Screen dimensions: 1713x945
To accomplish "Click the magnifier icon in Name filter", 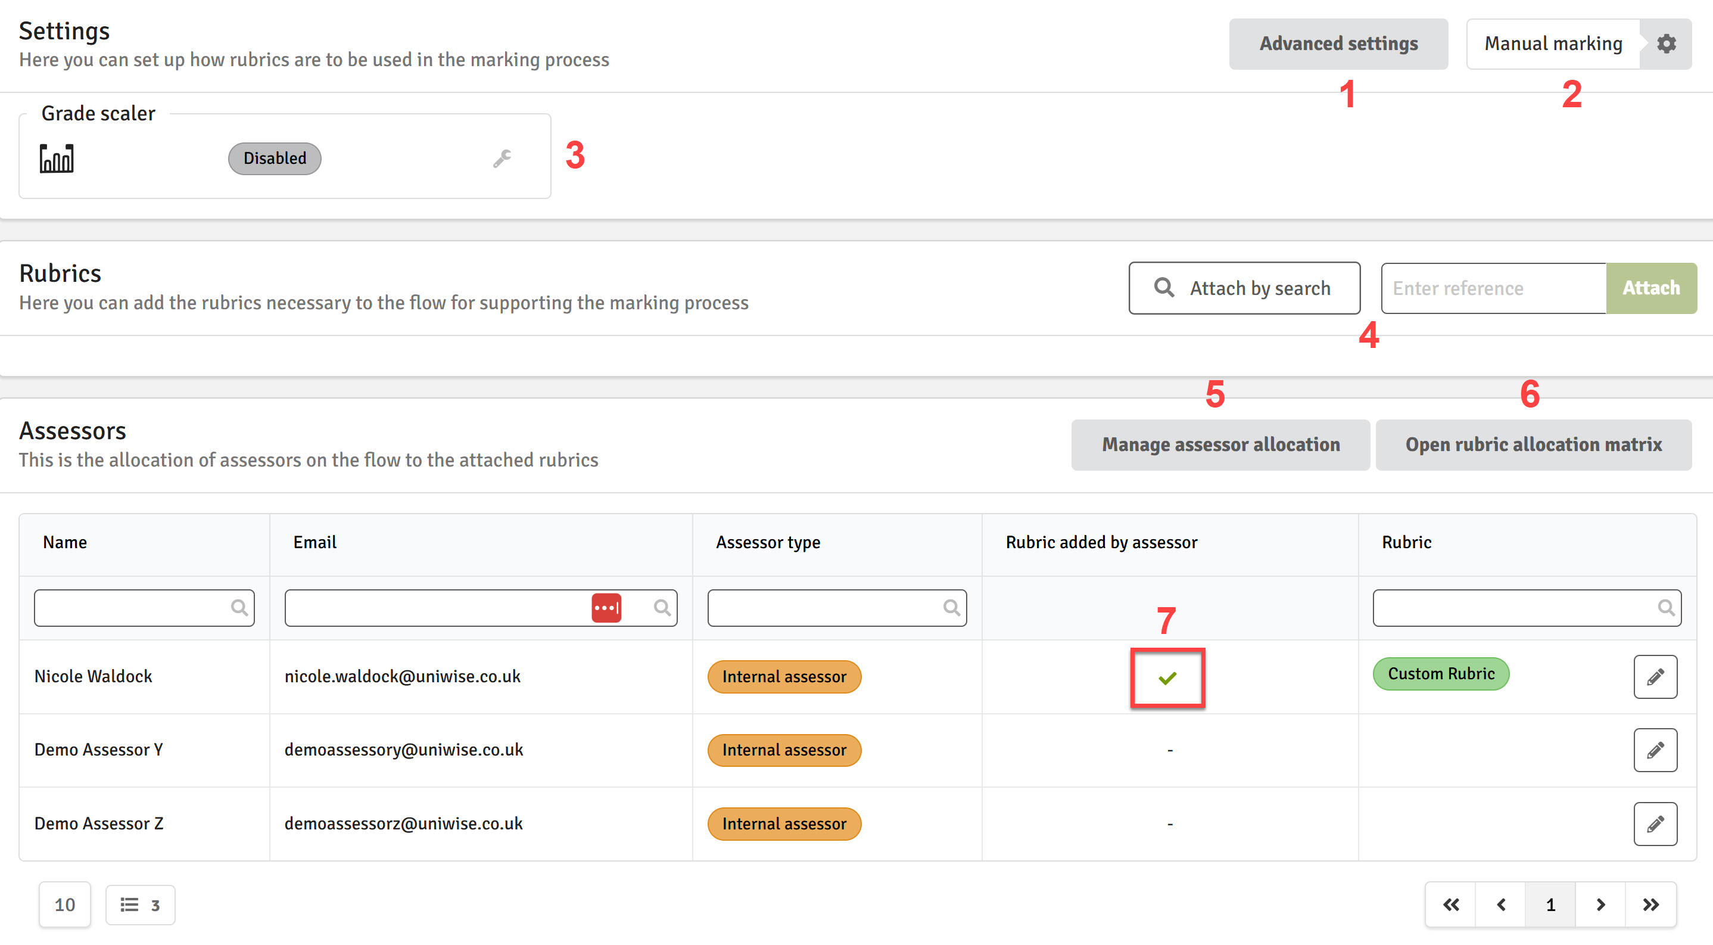I will (239, 608).
